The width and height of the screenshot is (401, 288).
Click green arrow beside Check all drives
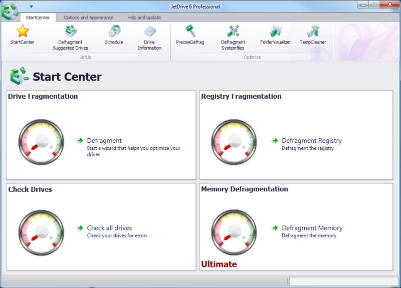coord(80,228)
